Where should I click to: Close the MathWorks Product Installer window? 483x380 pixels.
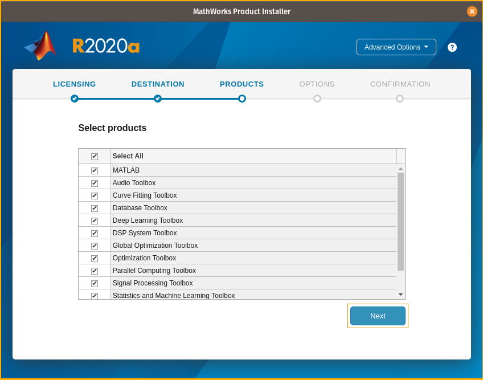(x=472, y=11)
